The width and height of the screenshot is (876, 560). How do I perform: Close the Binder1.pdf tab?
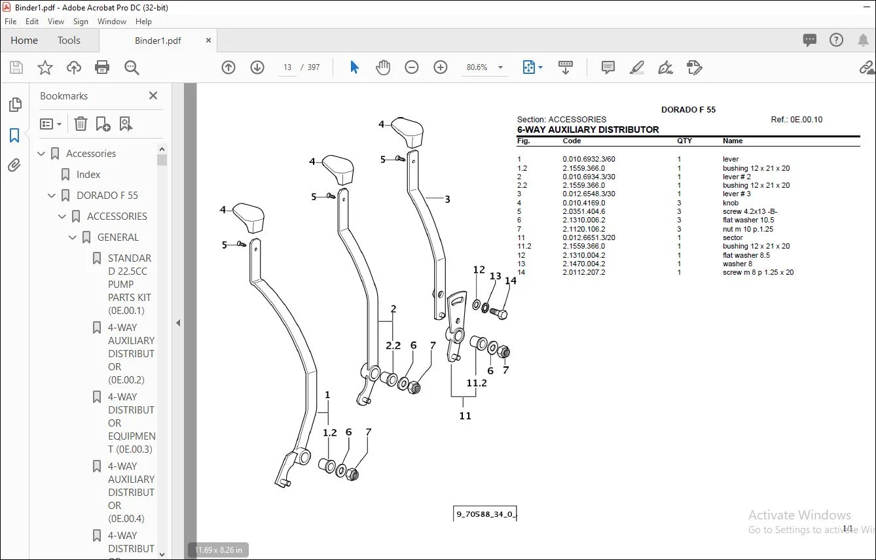[209, 41]
